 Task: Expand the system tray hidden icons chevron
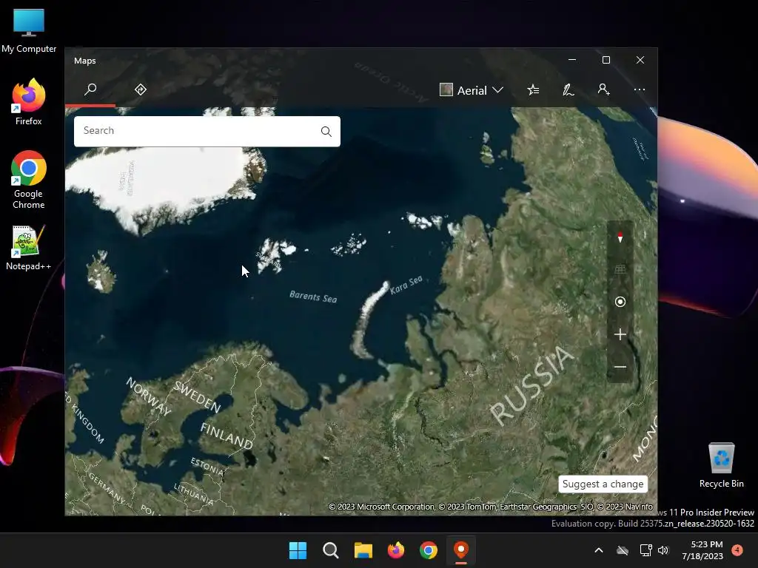coord(598,550)
